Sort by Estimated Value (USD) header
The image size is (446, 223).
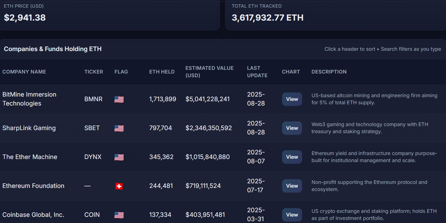tap(209, 72)
